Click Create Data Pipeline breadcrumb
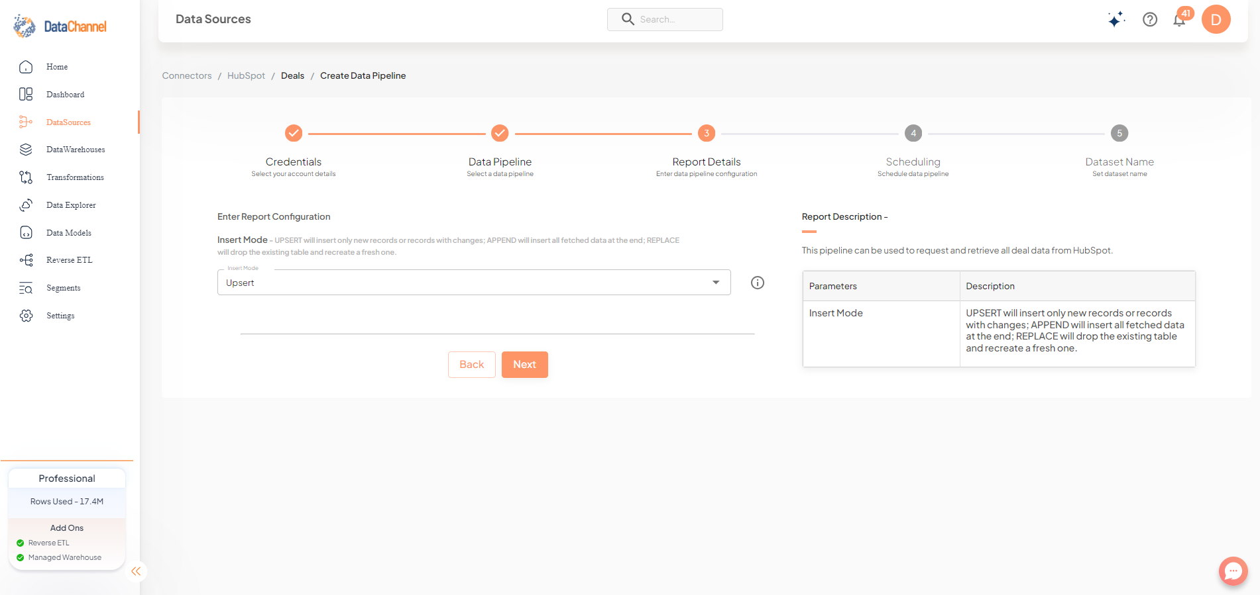The width and height of the screenshot is (1260, 595). click(363, 75)
